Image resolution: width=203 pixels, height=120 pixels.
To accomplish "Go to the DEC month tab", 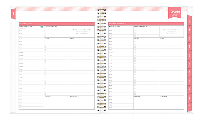I will (189, 106).
